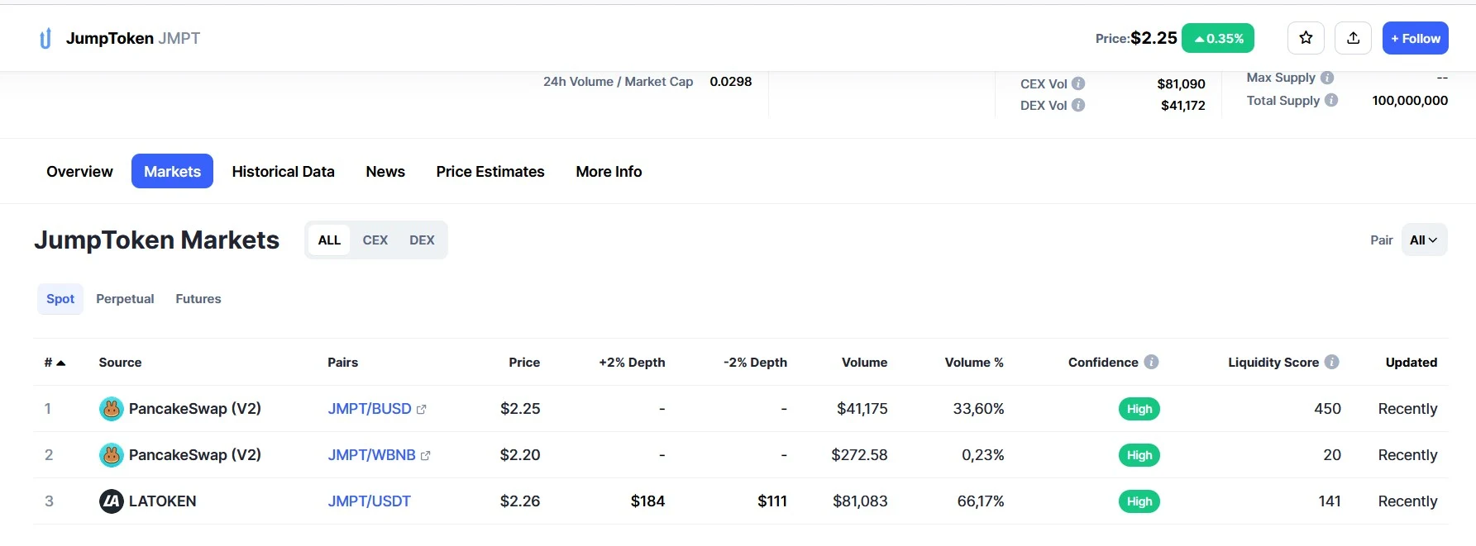Click the CEX Vol info icon
1476x546 pixels.
pos(1078,83)
